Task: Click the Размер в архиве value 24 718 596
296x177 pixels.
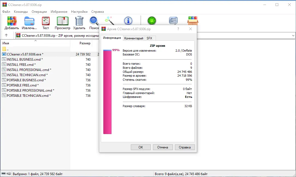Action: click(x=185, y=76)
